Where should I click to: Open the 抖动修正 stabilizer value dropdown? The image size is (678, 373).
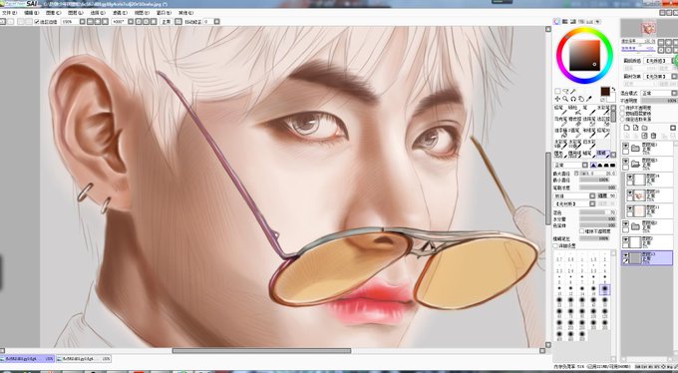coord(217,22)
